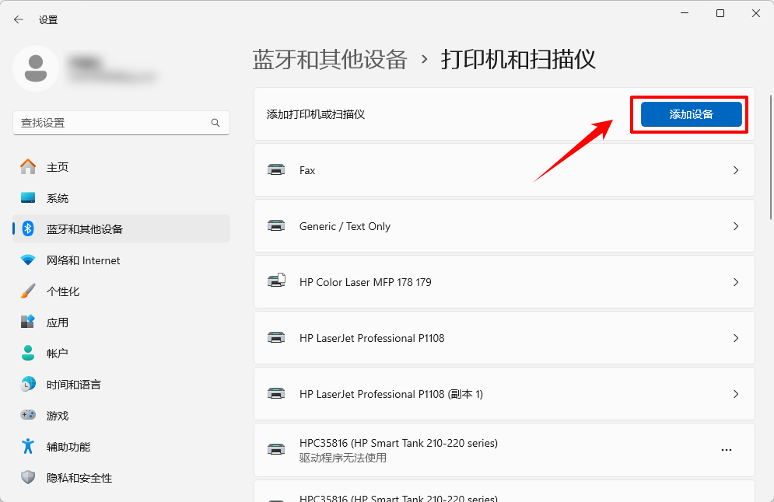
Task: Click the back arrow in Settings
Action: pos(19,19)
